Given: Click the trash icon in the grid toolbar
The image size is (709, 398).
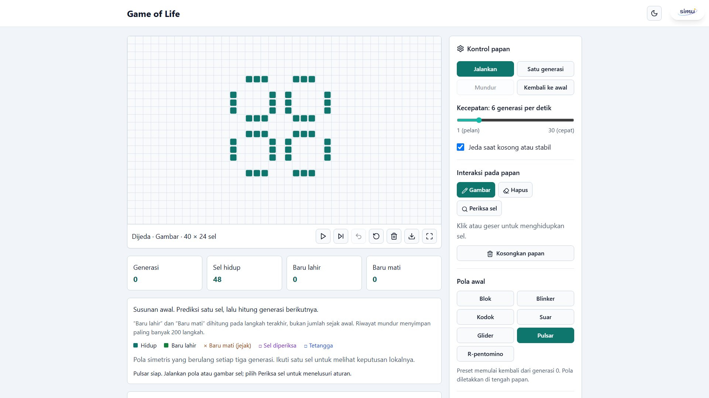Looking at the screenshot, I should pyautogui.click(x=394, y=236).
